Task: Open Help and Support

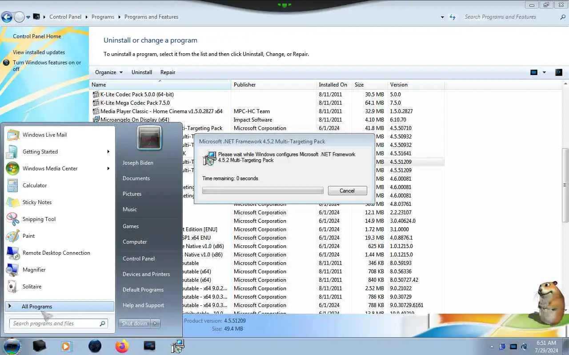Action: click(143, 305)
